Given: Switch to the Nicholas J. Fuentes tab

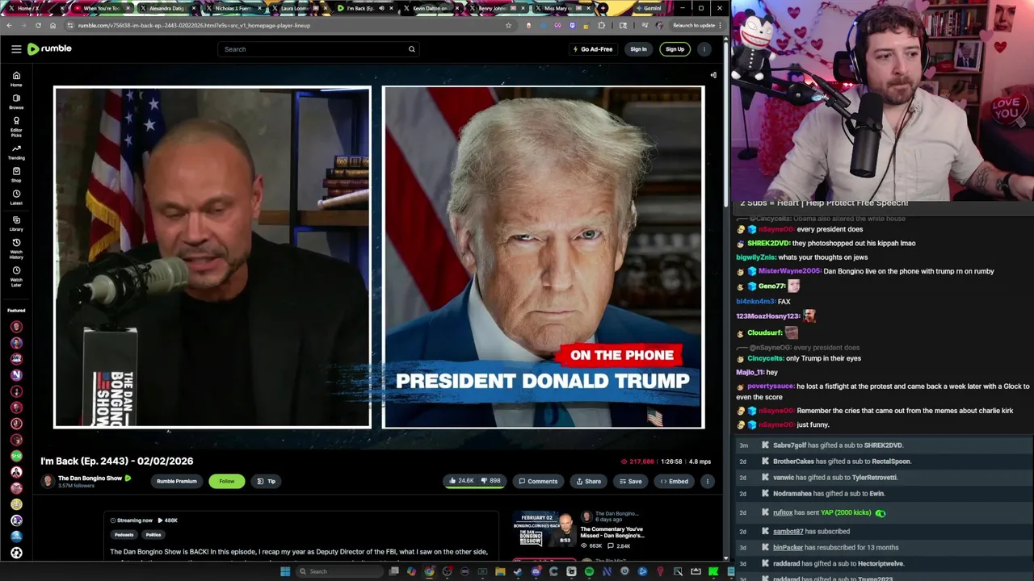Looking at the screenshot, I should pyautogui.click(x=233, y=8).
